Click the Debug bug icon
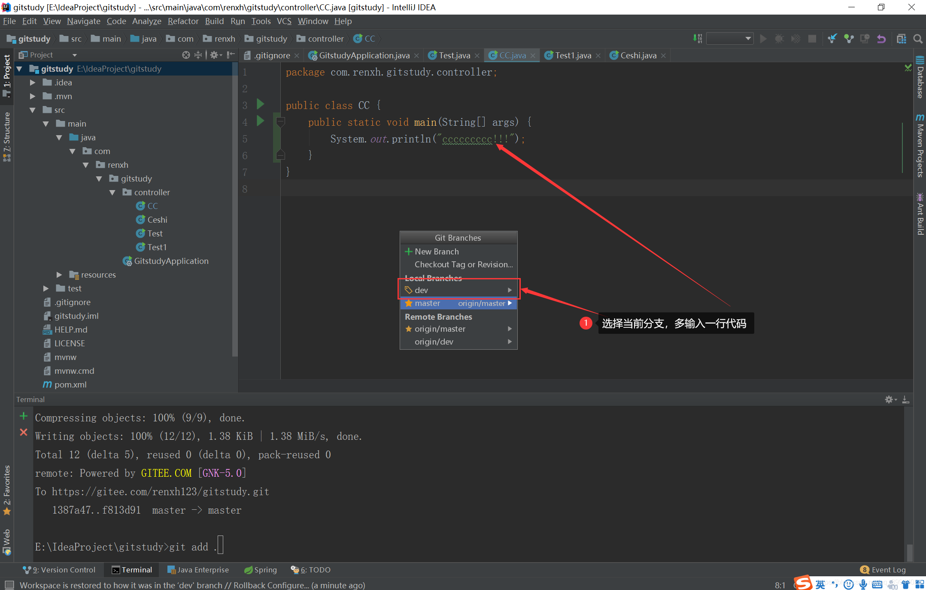 (x=779, y=39)
